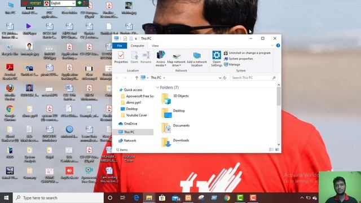Click the file list scrollbar thumb
This screenshot has width=361, height=203.
[x=279, y=96]
